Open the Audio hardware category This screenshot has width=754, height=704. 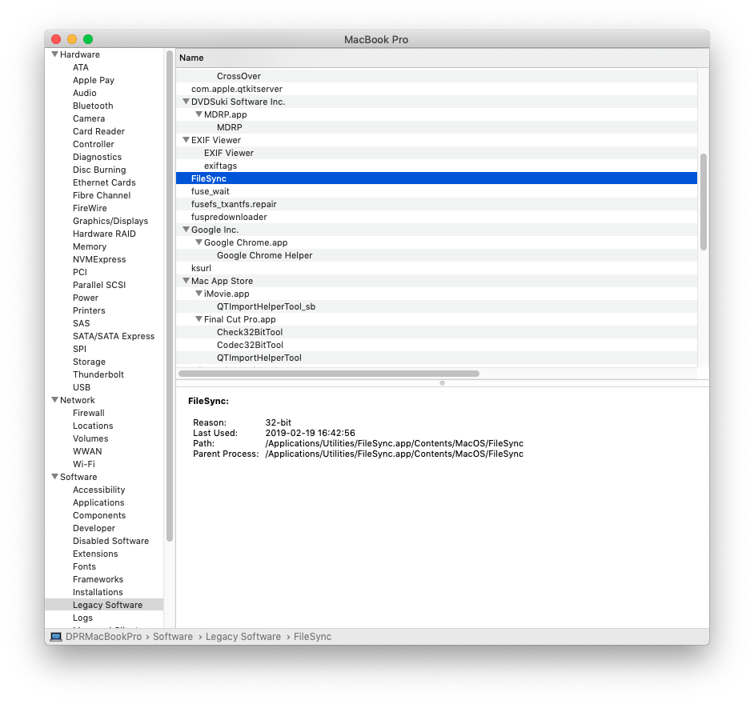pos(85,93)
